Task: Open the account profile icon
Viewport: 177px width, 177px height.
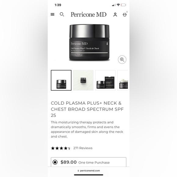Action: tap(115, 15)
